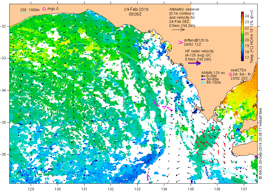Click the -34 latitude axis label
Screen dimensions: 264x193
click(x=3, y=90)
